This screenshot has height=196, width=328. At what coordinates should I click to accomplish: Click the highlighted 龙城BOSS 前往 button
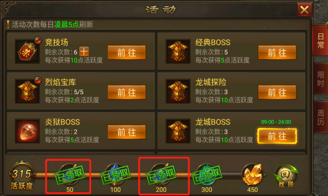[277, 136]
